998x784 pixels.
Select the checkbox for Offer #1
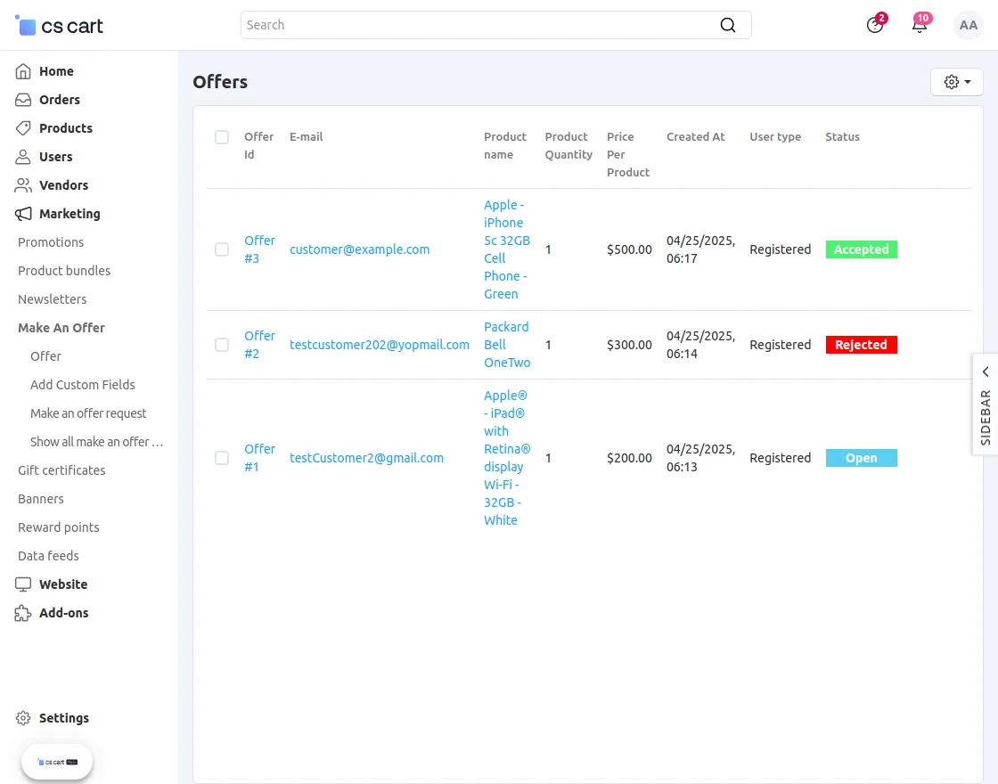click(x=222, y=458)
